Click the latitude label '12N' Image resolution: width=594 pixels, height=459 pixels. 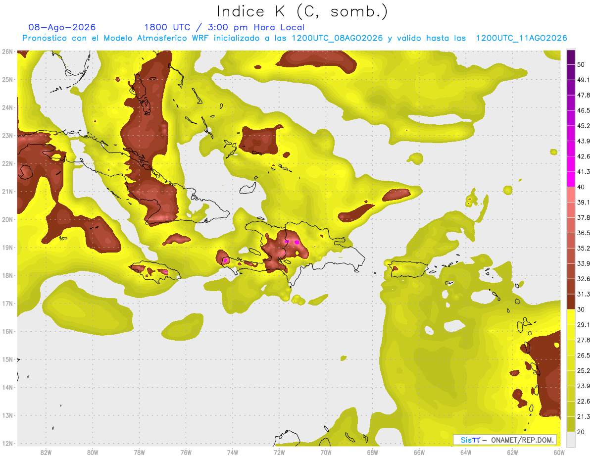pos(7,443)
